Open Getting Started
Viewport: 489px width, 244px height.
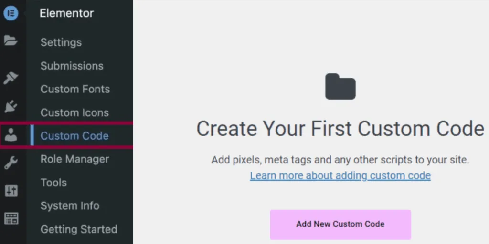pyautogui.click(x=79, y=229)
